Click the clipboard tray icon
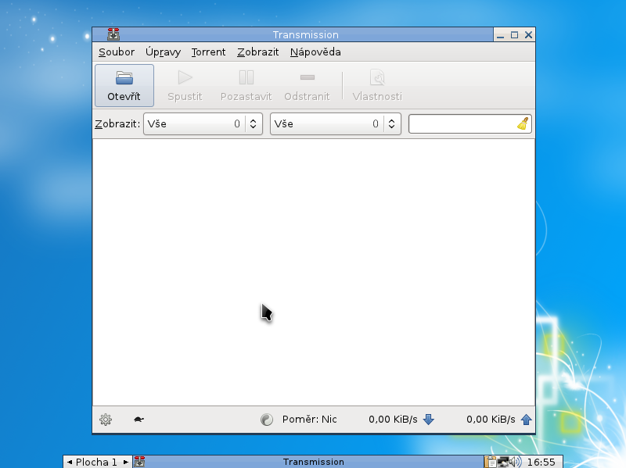This screenshot has width=626, height=468. [x=491, y=462]
